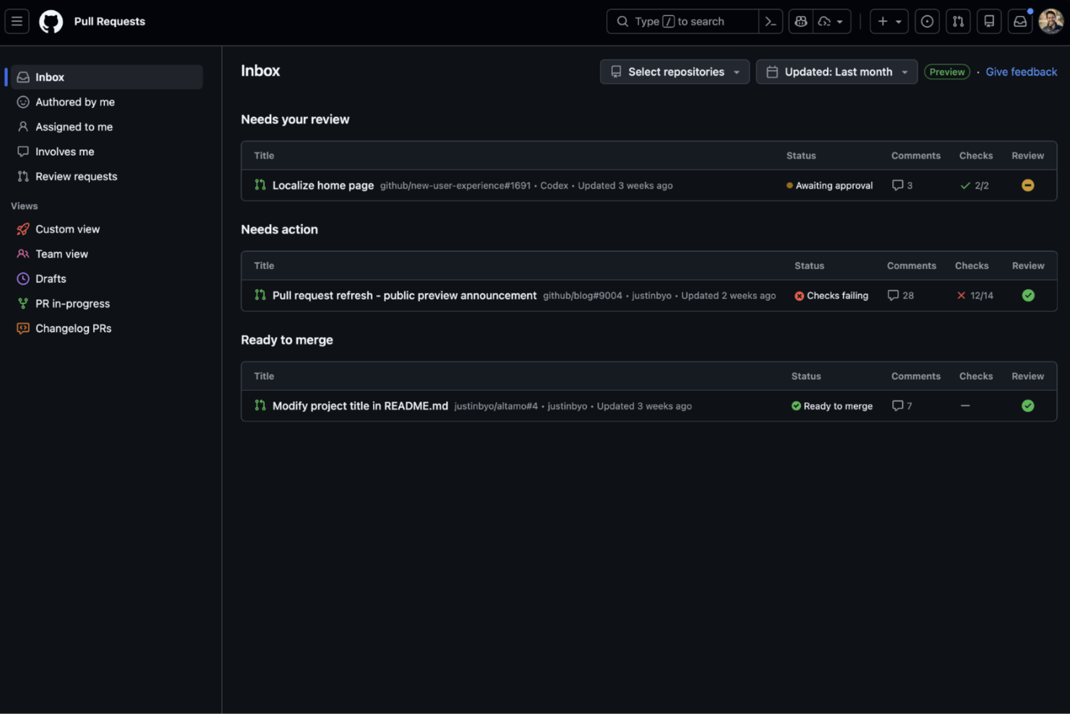Open the Localize home page pull request

(x=322, y=185)
